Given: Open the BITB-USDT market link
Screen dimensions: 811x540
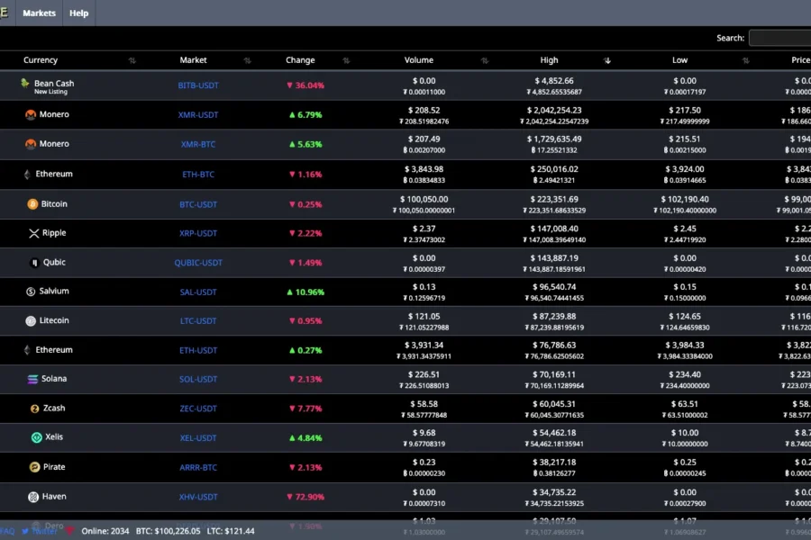Looking at the screenshot, I should click(198, 85).
